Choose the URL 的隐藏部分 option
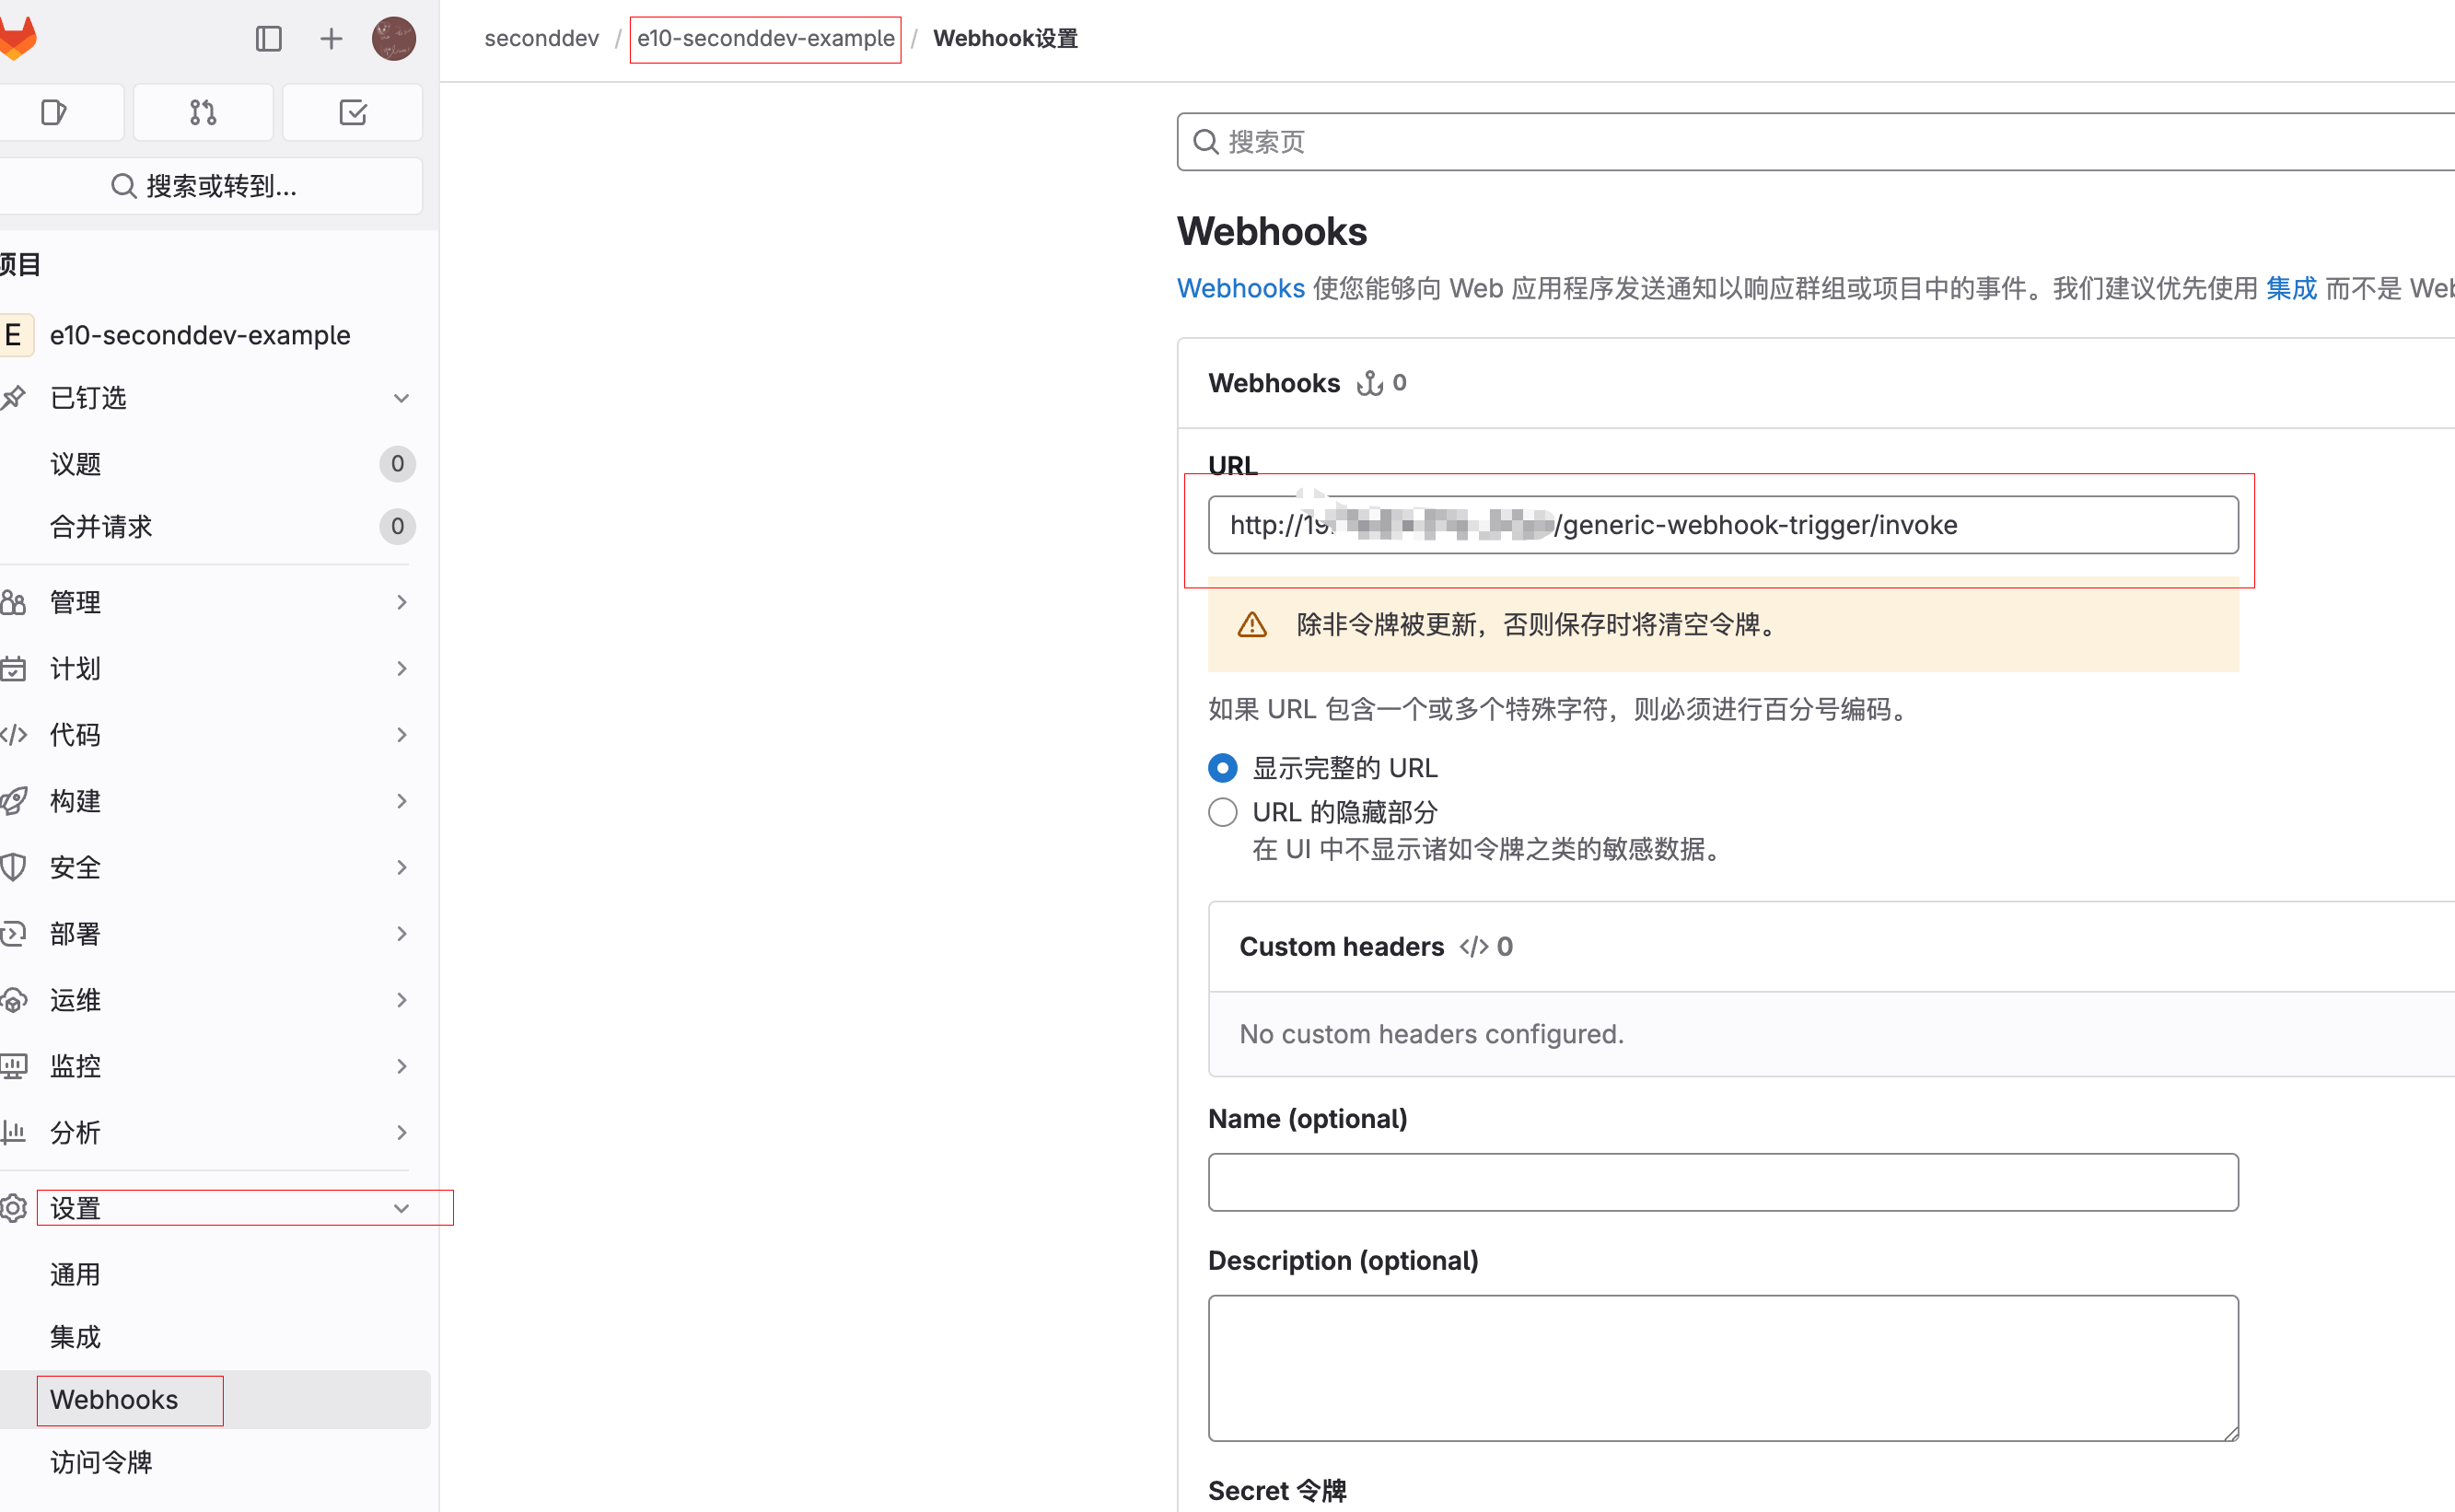2455x1512 pixels. coord(1222,812)
